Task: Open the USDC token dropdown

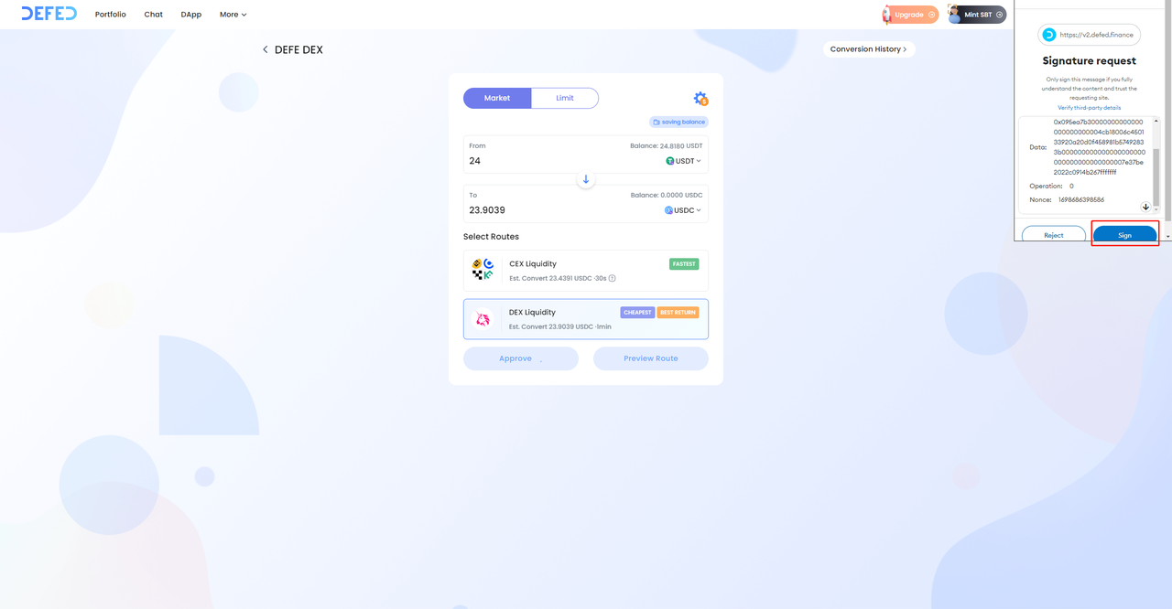Action: 683,210
